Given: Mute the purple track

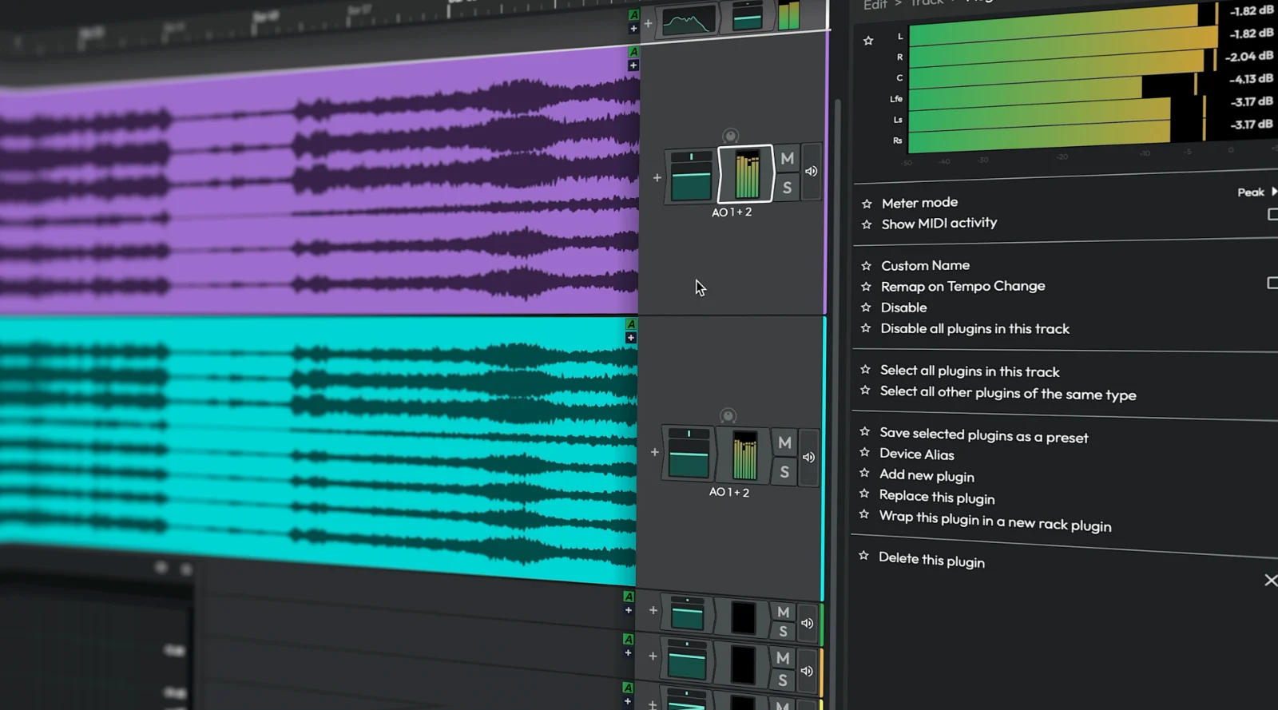Looking at the screenshot, I should pyautogui.click(x=788, y=159).
